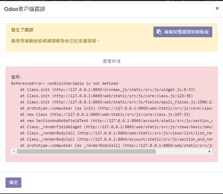Click the prototype.<computed> [as init] line
The height and width of the screenshot is (194, 223).
coord(116,108)
